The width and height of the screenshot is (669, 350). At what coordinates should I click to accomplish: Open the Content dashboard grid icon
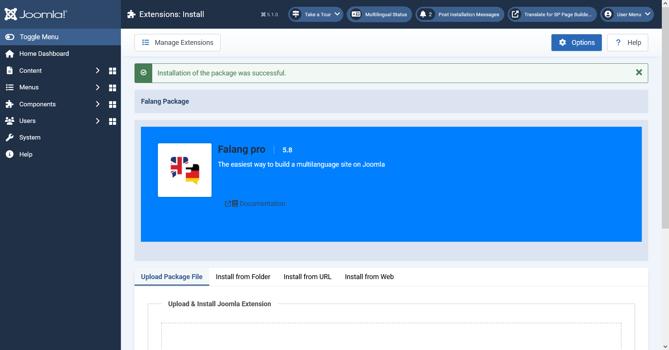click(113, 71)
